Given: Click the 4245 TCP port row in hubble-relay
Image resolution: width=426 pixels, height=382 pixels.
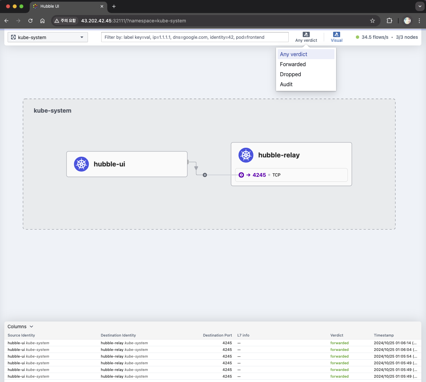Looking at the screenshot, I should pyautogui.click(x=291, y=175).
